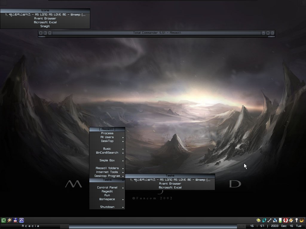The height and width of the screenshot is (229, 306).
Task: Click the Total Commander 5.51 titlebar text
Action: (157, 33)
